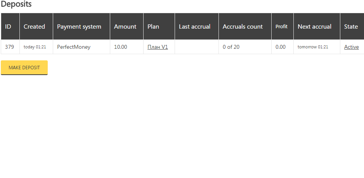Click the Profit column header

point(281,27)
